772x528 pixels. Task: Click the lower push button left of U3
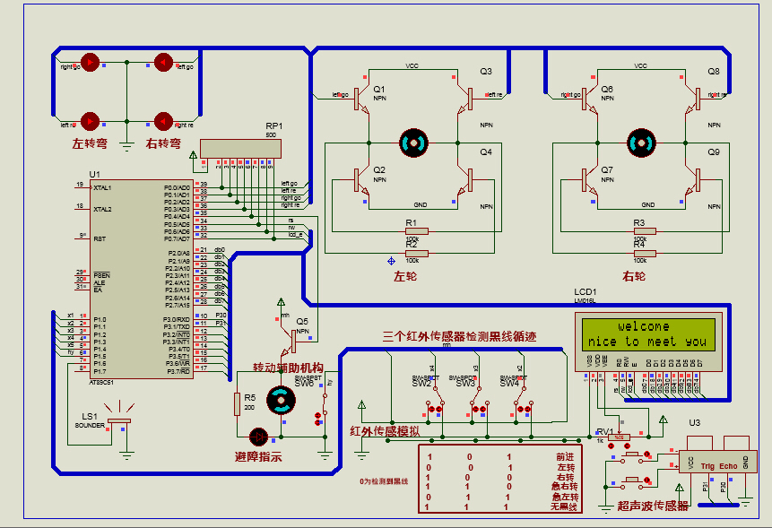[634, 482]
